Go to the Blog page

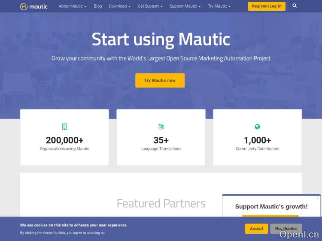98,6
